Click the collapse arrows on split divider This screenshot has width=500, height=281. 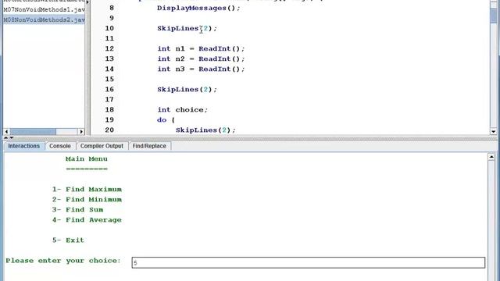click(9, 137)
